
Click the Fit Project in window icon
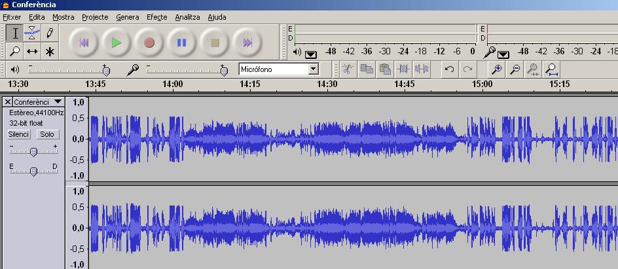point(552,68)
